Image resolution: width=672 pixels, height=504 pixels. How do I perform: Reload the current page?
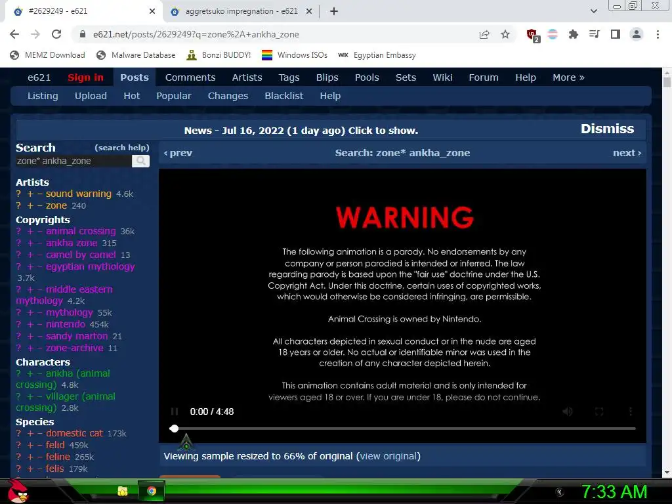(x=56, y=34)
